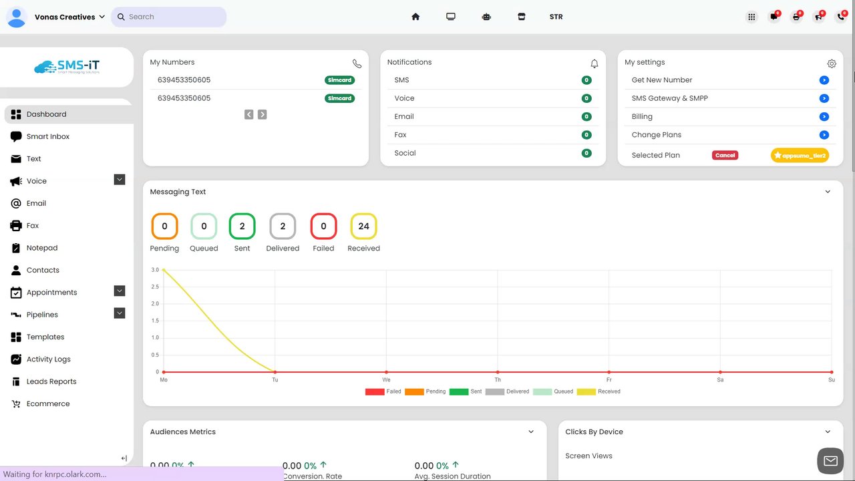
Task: Click the phone icon in My Numbers
Action: pos(357,63)
